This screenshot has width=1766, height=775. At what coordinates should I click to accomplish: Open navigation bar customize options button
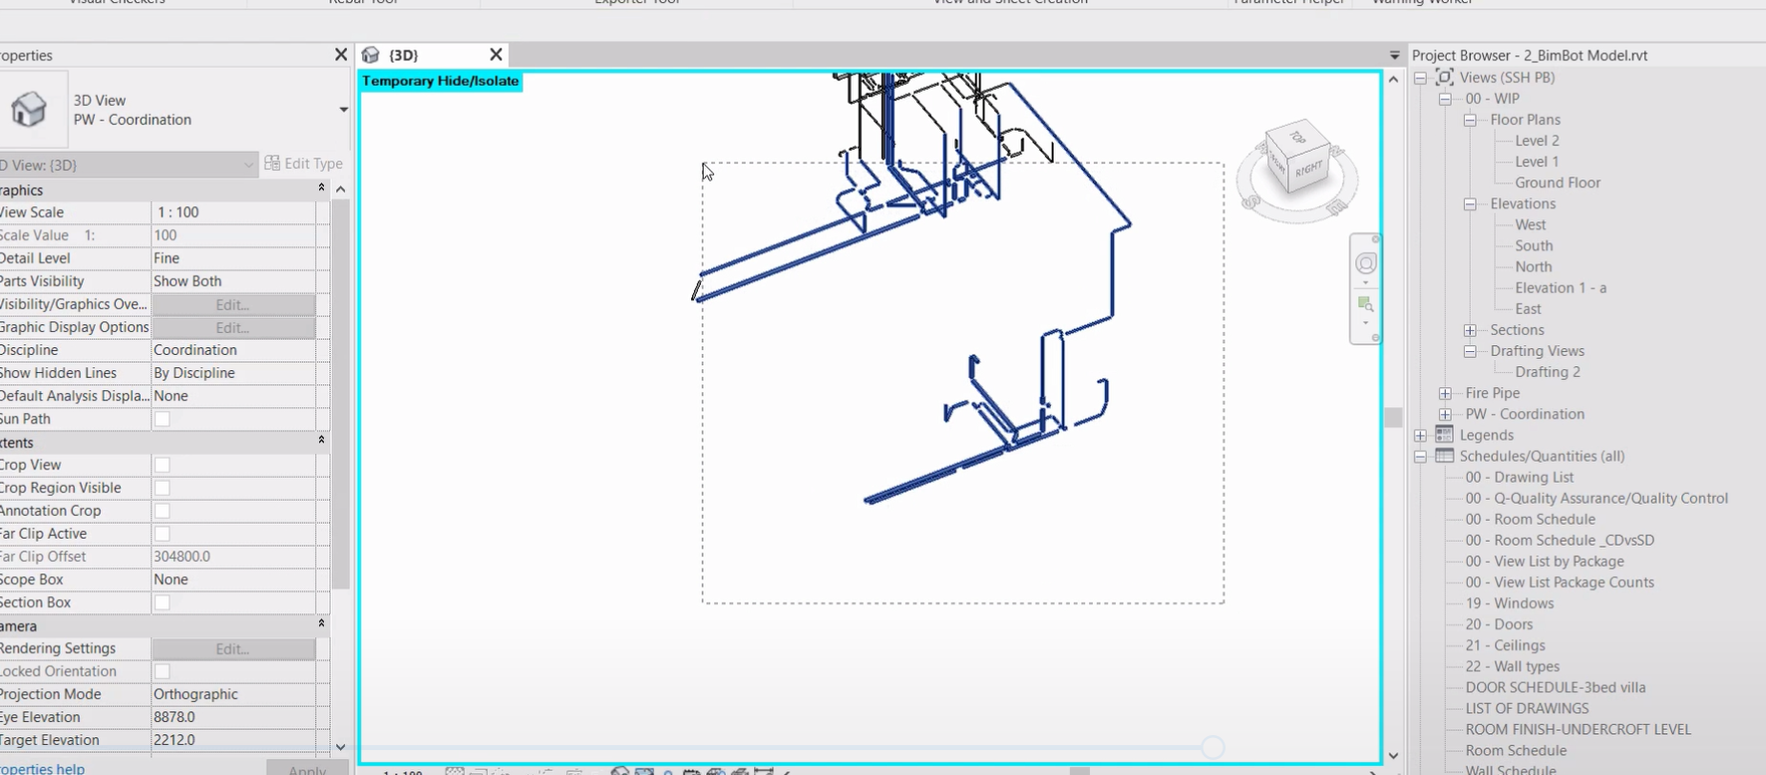tap(1375, 338)
